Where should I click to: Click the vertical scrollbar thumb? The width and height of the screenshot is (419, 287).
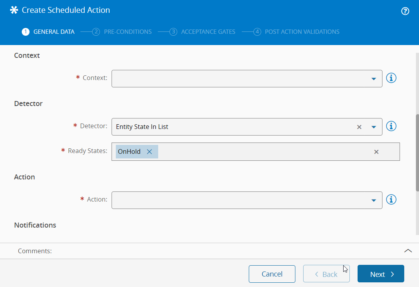(x=417, y=151)
